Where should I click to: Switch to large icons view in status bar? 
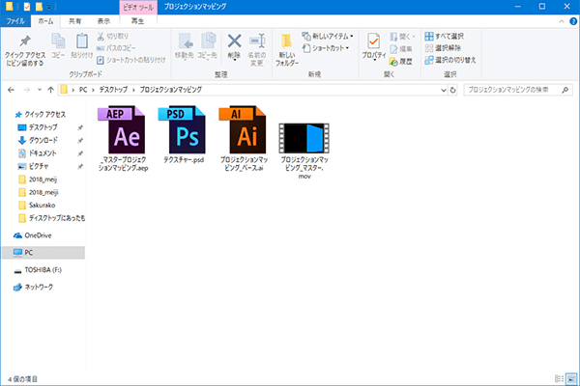point(571,378)
